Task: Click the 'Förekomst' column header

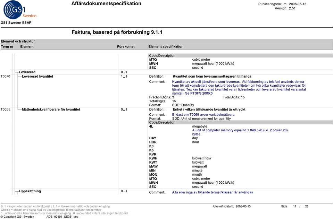Action: click(x=126, y=47)
